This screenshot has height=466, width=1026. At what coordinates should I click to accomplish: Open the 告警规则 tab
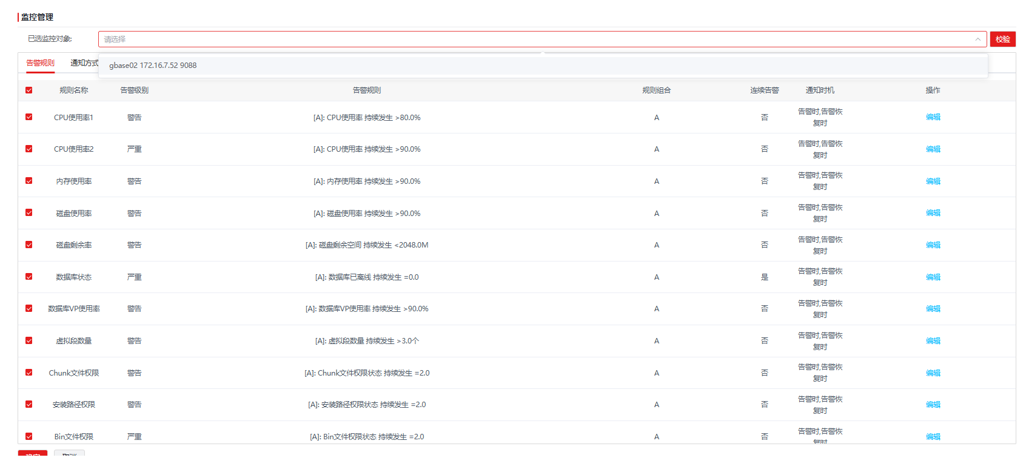[40, 63]
